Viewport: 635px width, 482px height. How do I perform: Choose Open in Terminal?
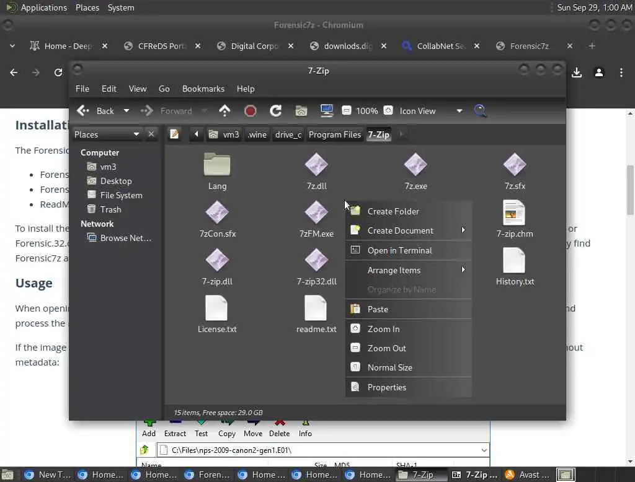[408, 250]
